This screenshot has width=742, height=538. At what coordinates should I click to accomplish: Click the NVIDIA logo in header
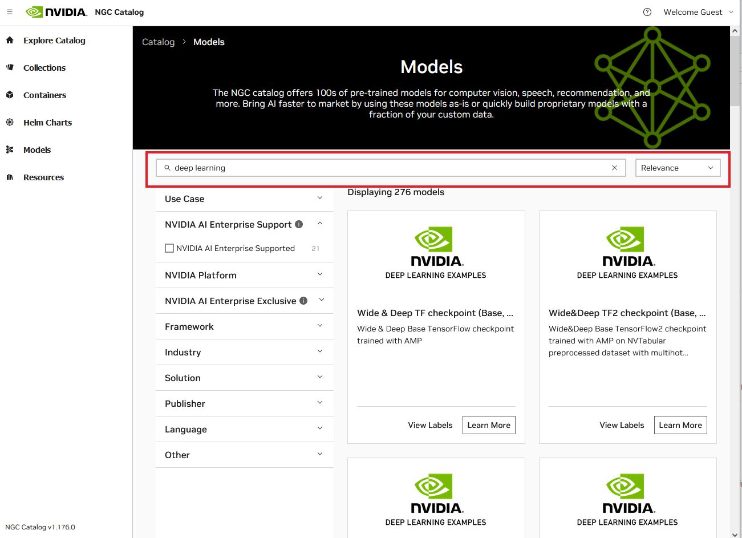pyautogui.click(x=56, y=12)
